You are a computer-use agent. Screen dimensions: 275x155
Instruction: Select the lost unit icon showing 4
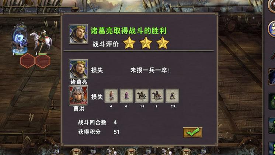(x=111, y=96)
